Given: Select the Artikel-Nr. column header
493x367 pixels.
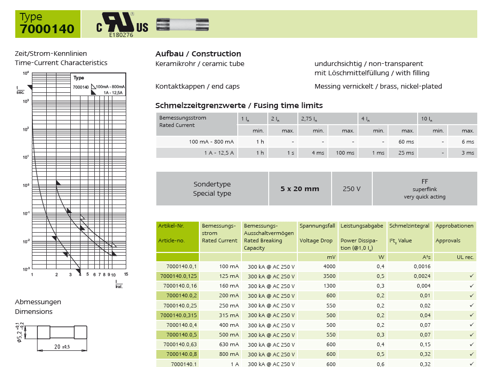Looking at the screenshot, I should coord(178,237).
